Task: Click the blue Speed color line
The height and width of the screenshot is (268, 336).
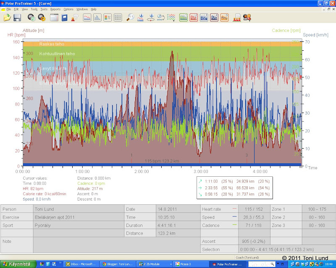Action: [x=234, y=217]
